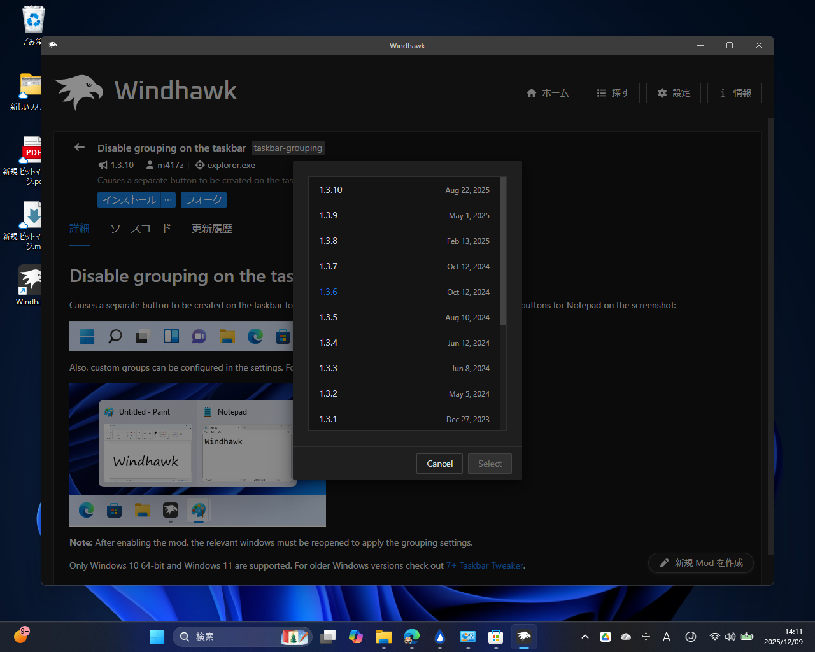Launch Copilot from the taskbar
This screenshot has width=815, height=652.
(x=356, y=637)
